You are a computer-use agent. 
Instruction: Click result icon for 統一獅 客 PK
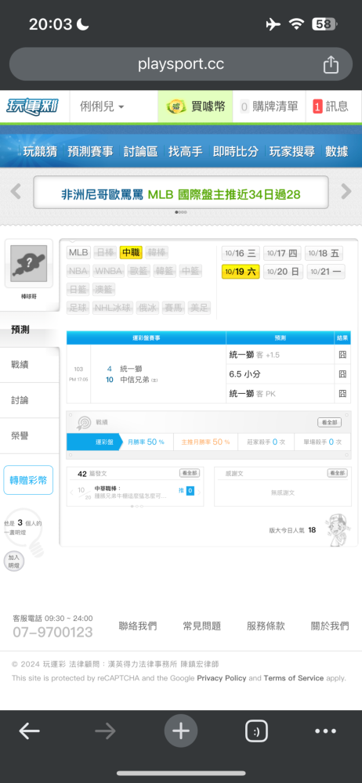342,394
